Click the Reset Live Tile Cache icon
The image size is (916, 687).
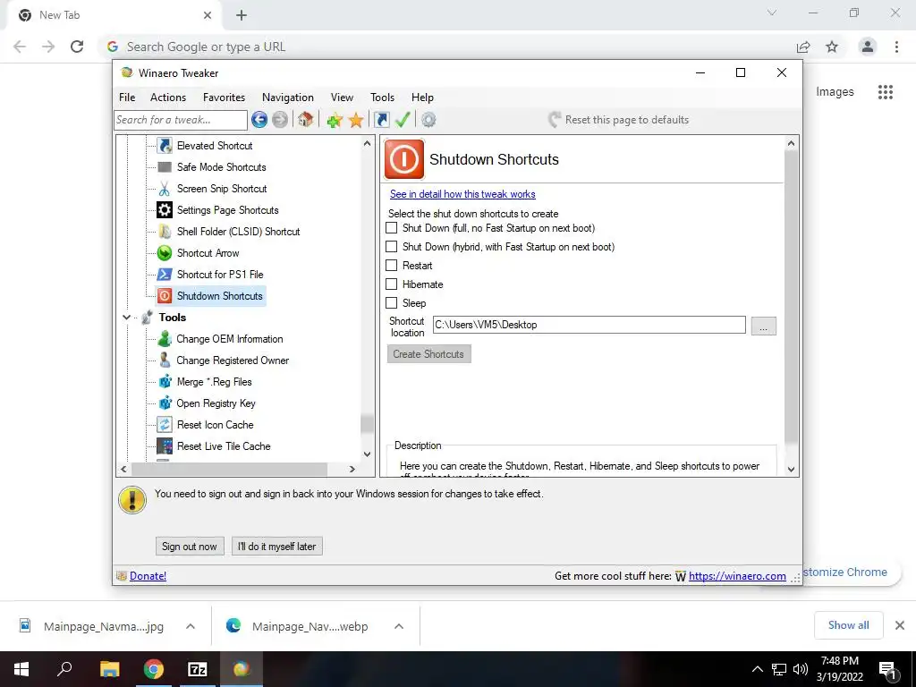click(x=165, y=446)
